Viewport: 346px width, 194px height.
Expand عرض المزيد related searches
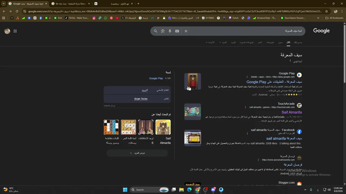pyautogui.click(x=137, y=153)
